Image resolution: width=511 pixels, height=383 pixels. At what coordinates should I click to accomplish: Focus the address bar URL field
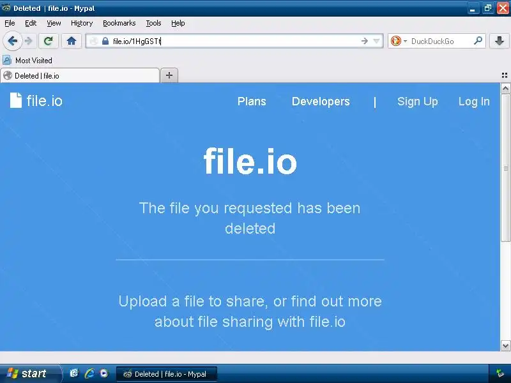234,41
